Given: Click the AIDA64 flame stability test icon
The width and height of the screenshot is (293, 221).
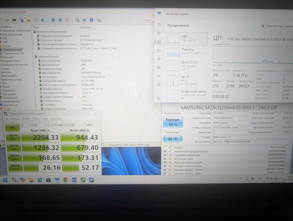Looking at the screenshot, I should pyautogui.click(x=29, y=20).
